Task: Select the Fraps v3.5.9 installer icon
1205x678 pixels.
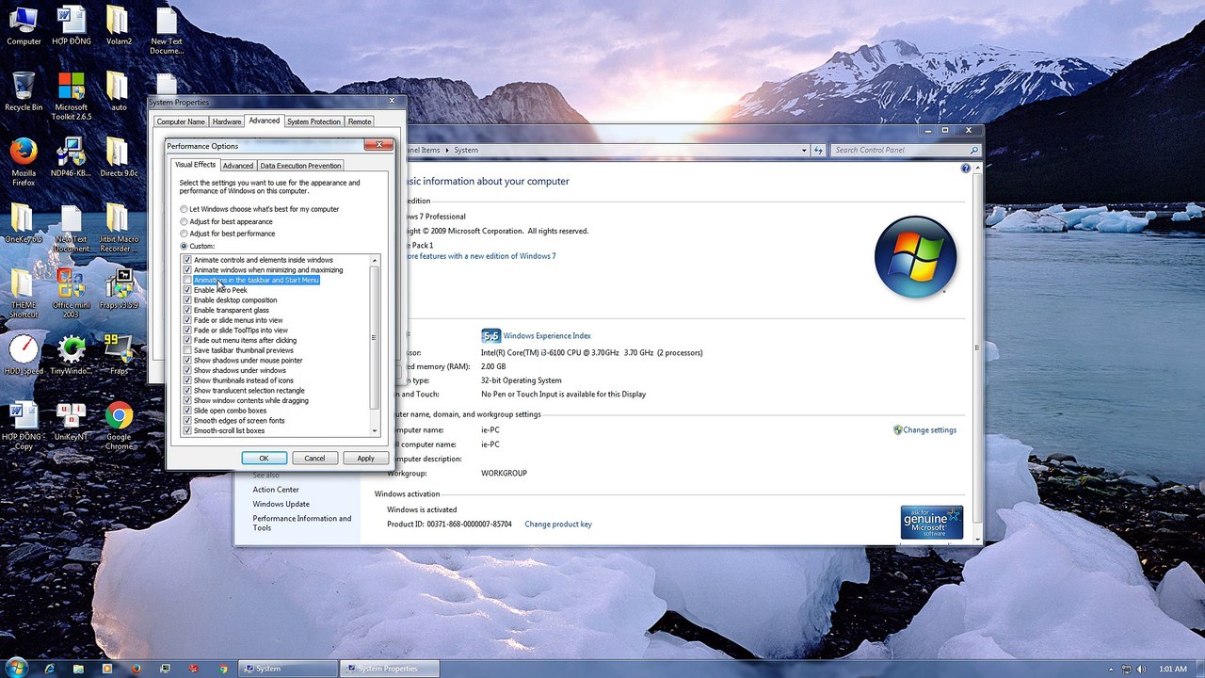Action: (x=119, y=289)
